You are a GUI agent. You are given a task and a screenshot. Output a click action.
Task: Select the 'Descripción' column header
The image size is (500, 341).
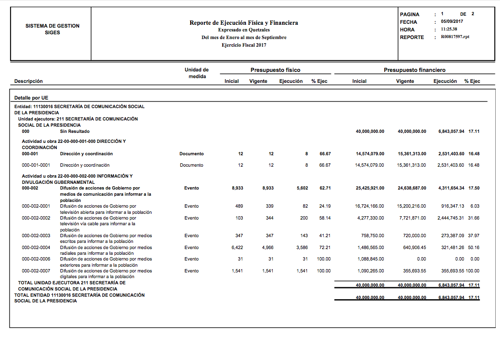[28, 81]
